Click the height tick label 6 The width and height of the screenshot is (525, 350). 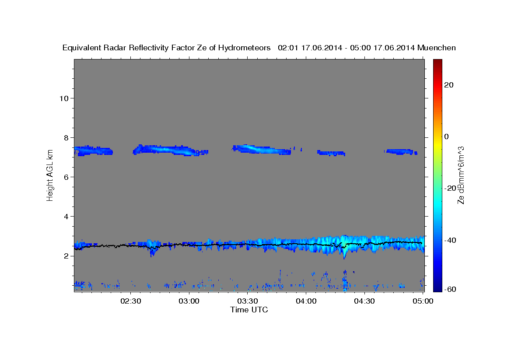coord(66,177)
